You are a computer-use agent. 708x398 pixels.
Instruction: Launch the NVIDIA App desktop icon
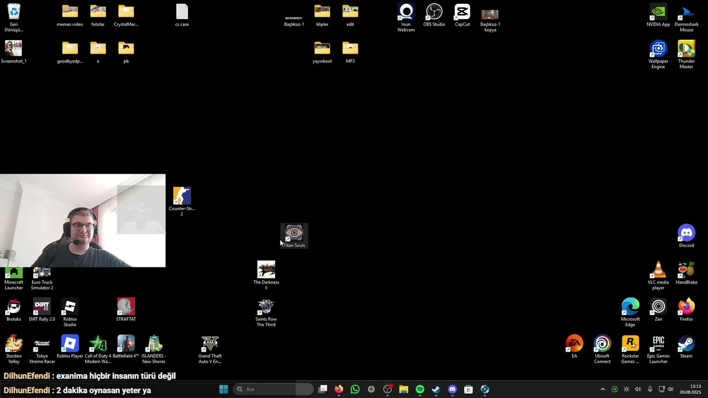click(658, 15)
